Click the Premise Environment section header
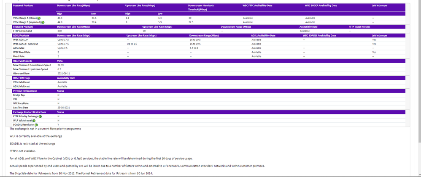Image resolution: width=421 pixels, height=177 pixels. pos(26,91)
